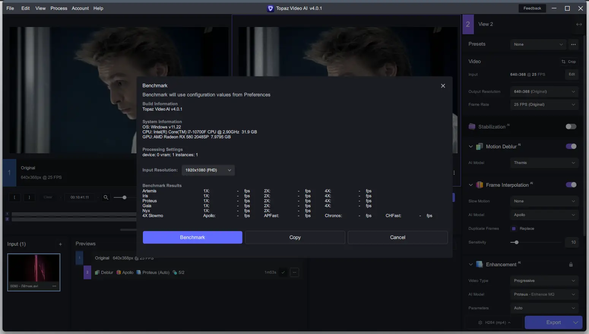This screenshot has width=589, height=334.
Task: Set the in-point bracket marker
Action: click(15, 197)
